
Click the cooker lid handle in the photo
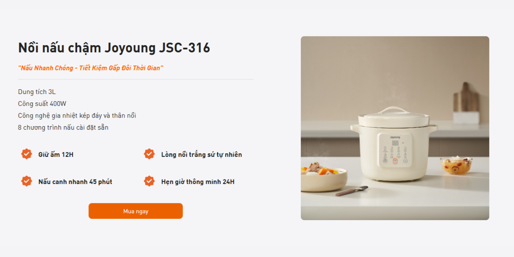click(393, 110)
